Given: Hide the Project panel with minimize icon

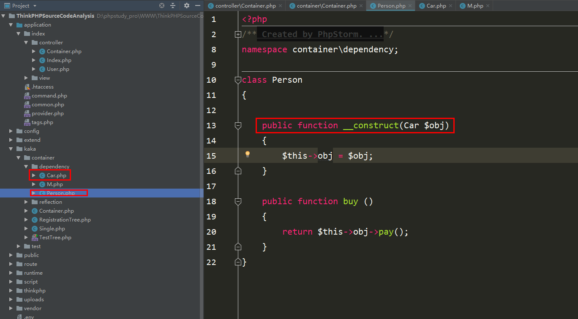Looking at the screenshot, I should [x=198, y=5].
